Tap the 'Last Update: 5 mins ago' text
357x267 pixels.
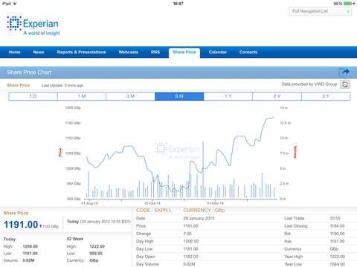click(x=62, y=85)
